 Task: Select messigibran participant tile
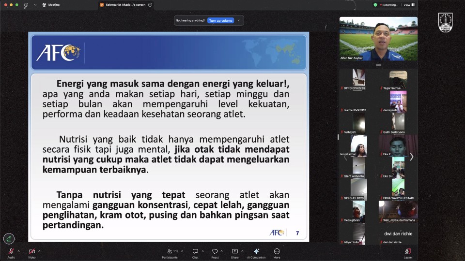pyautogui.click(x=359, y=212)
